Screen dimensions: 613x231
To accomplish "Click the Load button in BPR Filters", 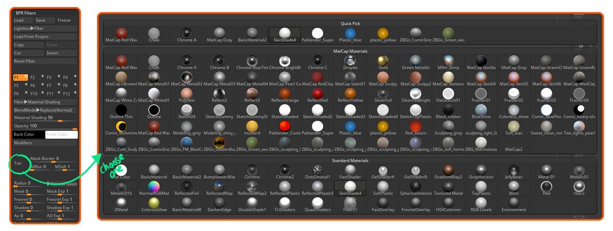I will [x=23, y=20].
